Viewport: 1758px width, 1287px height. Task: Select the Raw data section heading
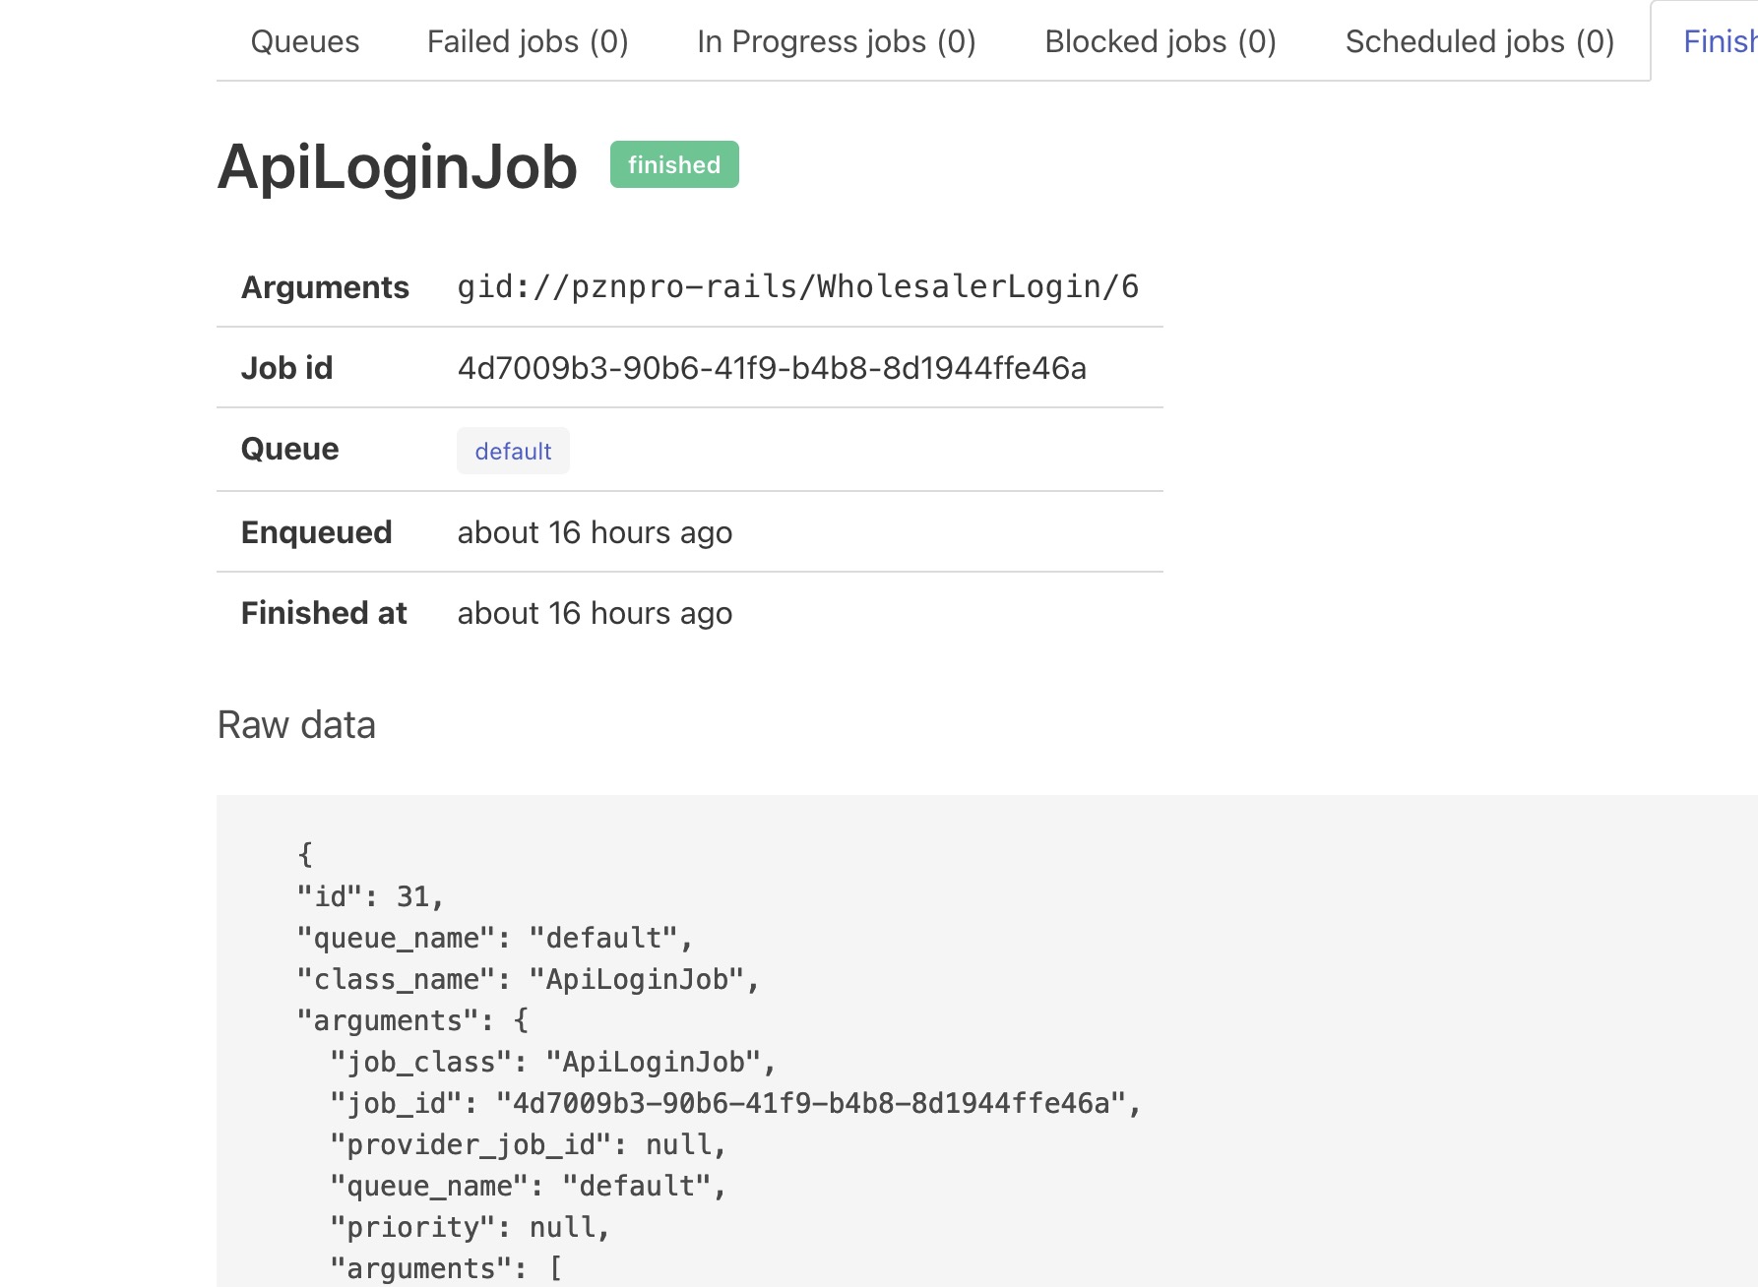coord(296,725)
